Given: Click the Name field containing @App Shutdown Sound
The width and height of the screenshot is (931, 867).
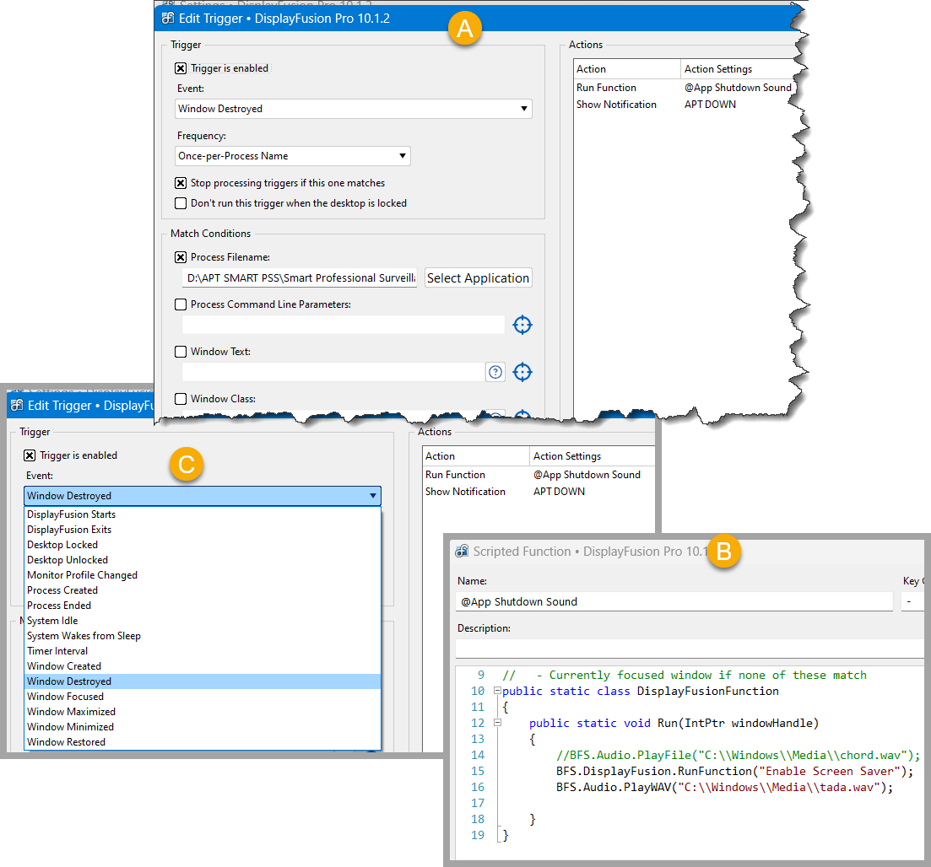Looking at the screenshot, I should click(x=673, y=602).
